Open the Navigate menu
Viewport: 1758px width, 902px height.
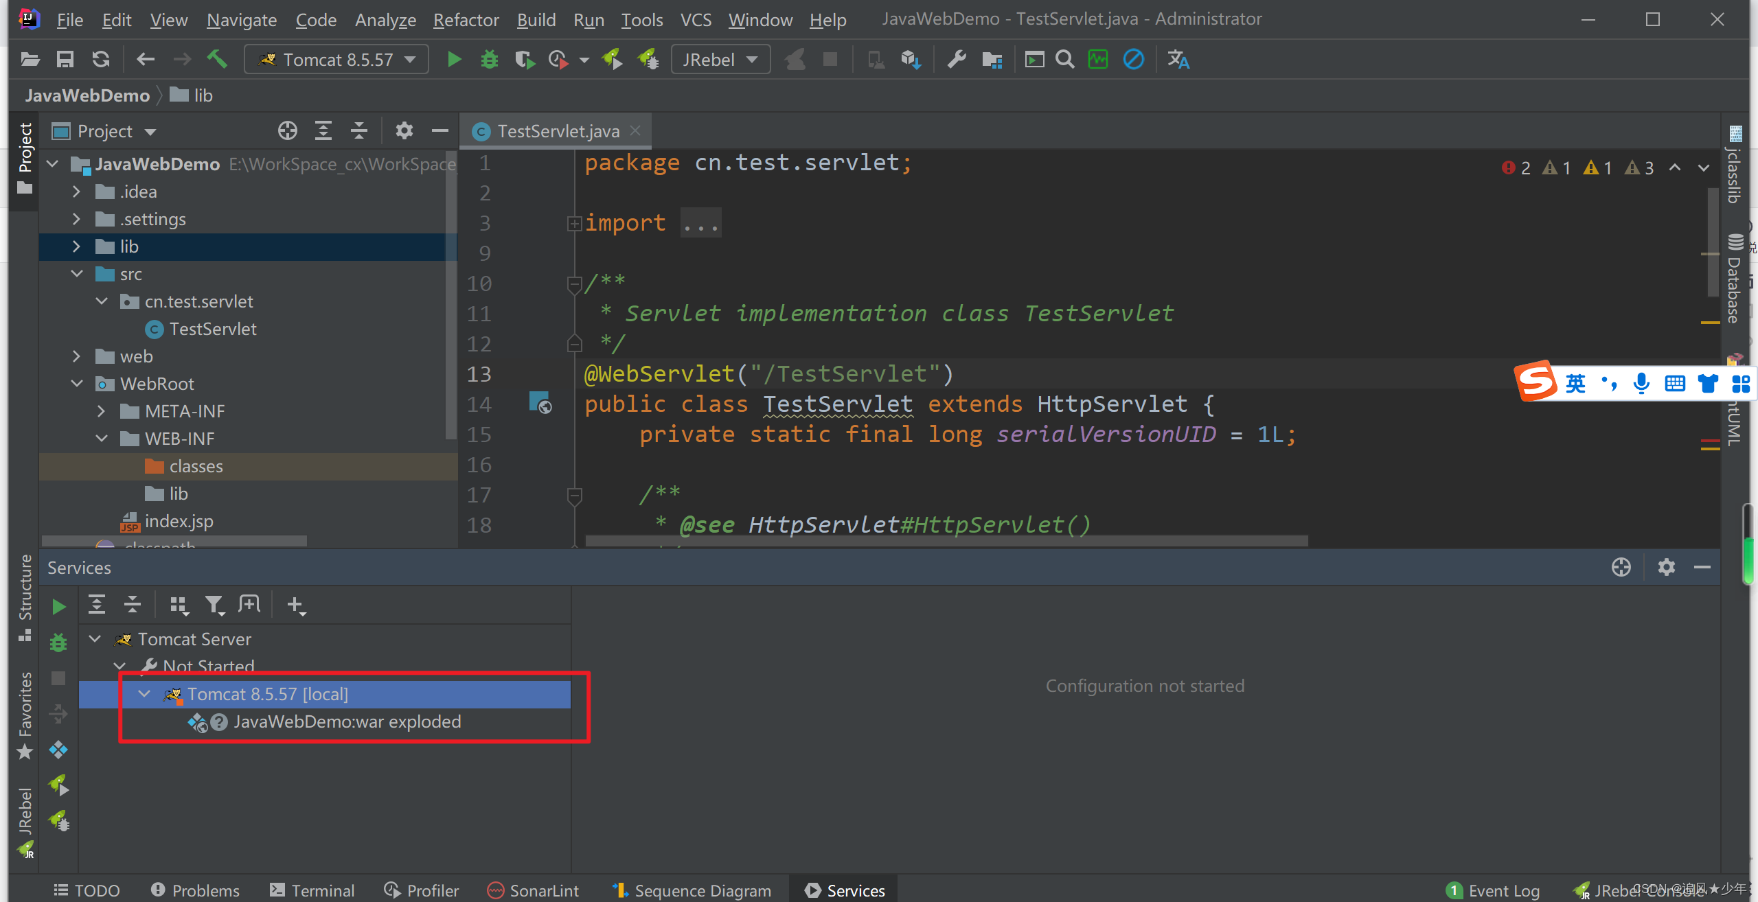pyautogui.click(x=242, y=20)
